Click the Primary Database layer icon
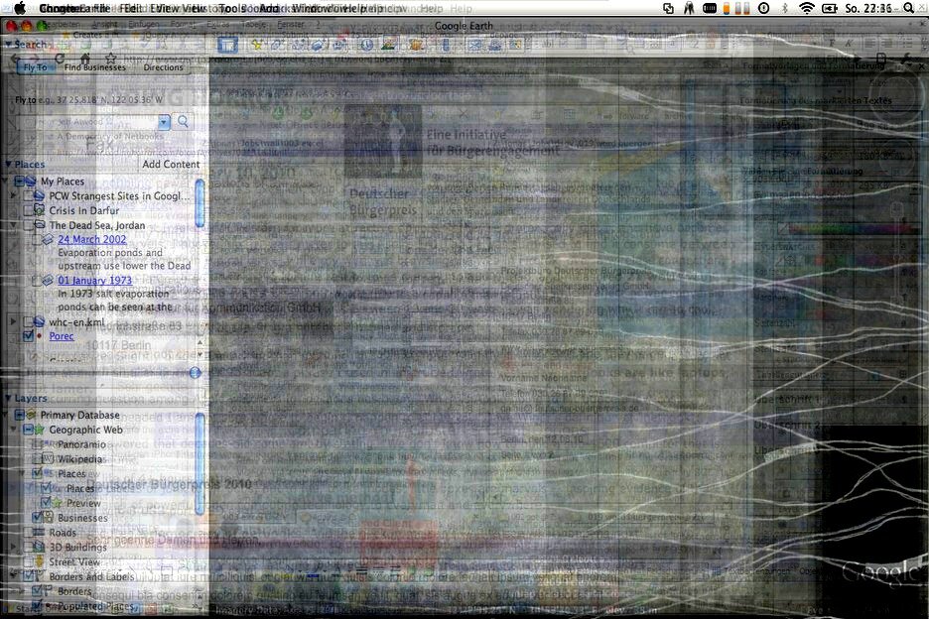This screenshot has height=619, width=929. click(31, 415)
